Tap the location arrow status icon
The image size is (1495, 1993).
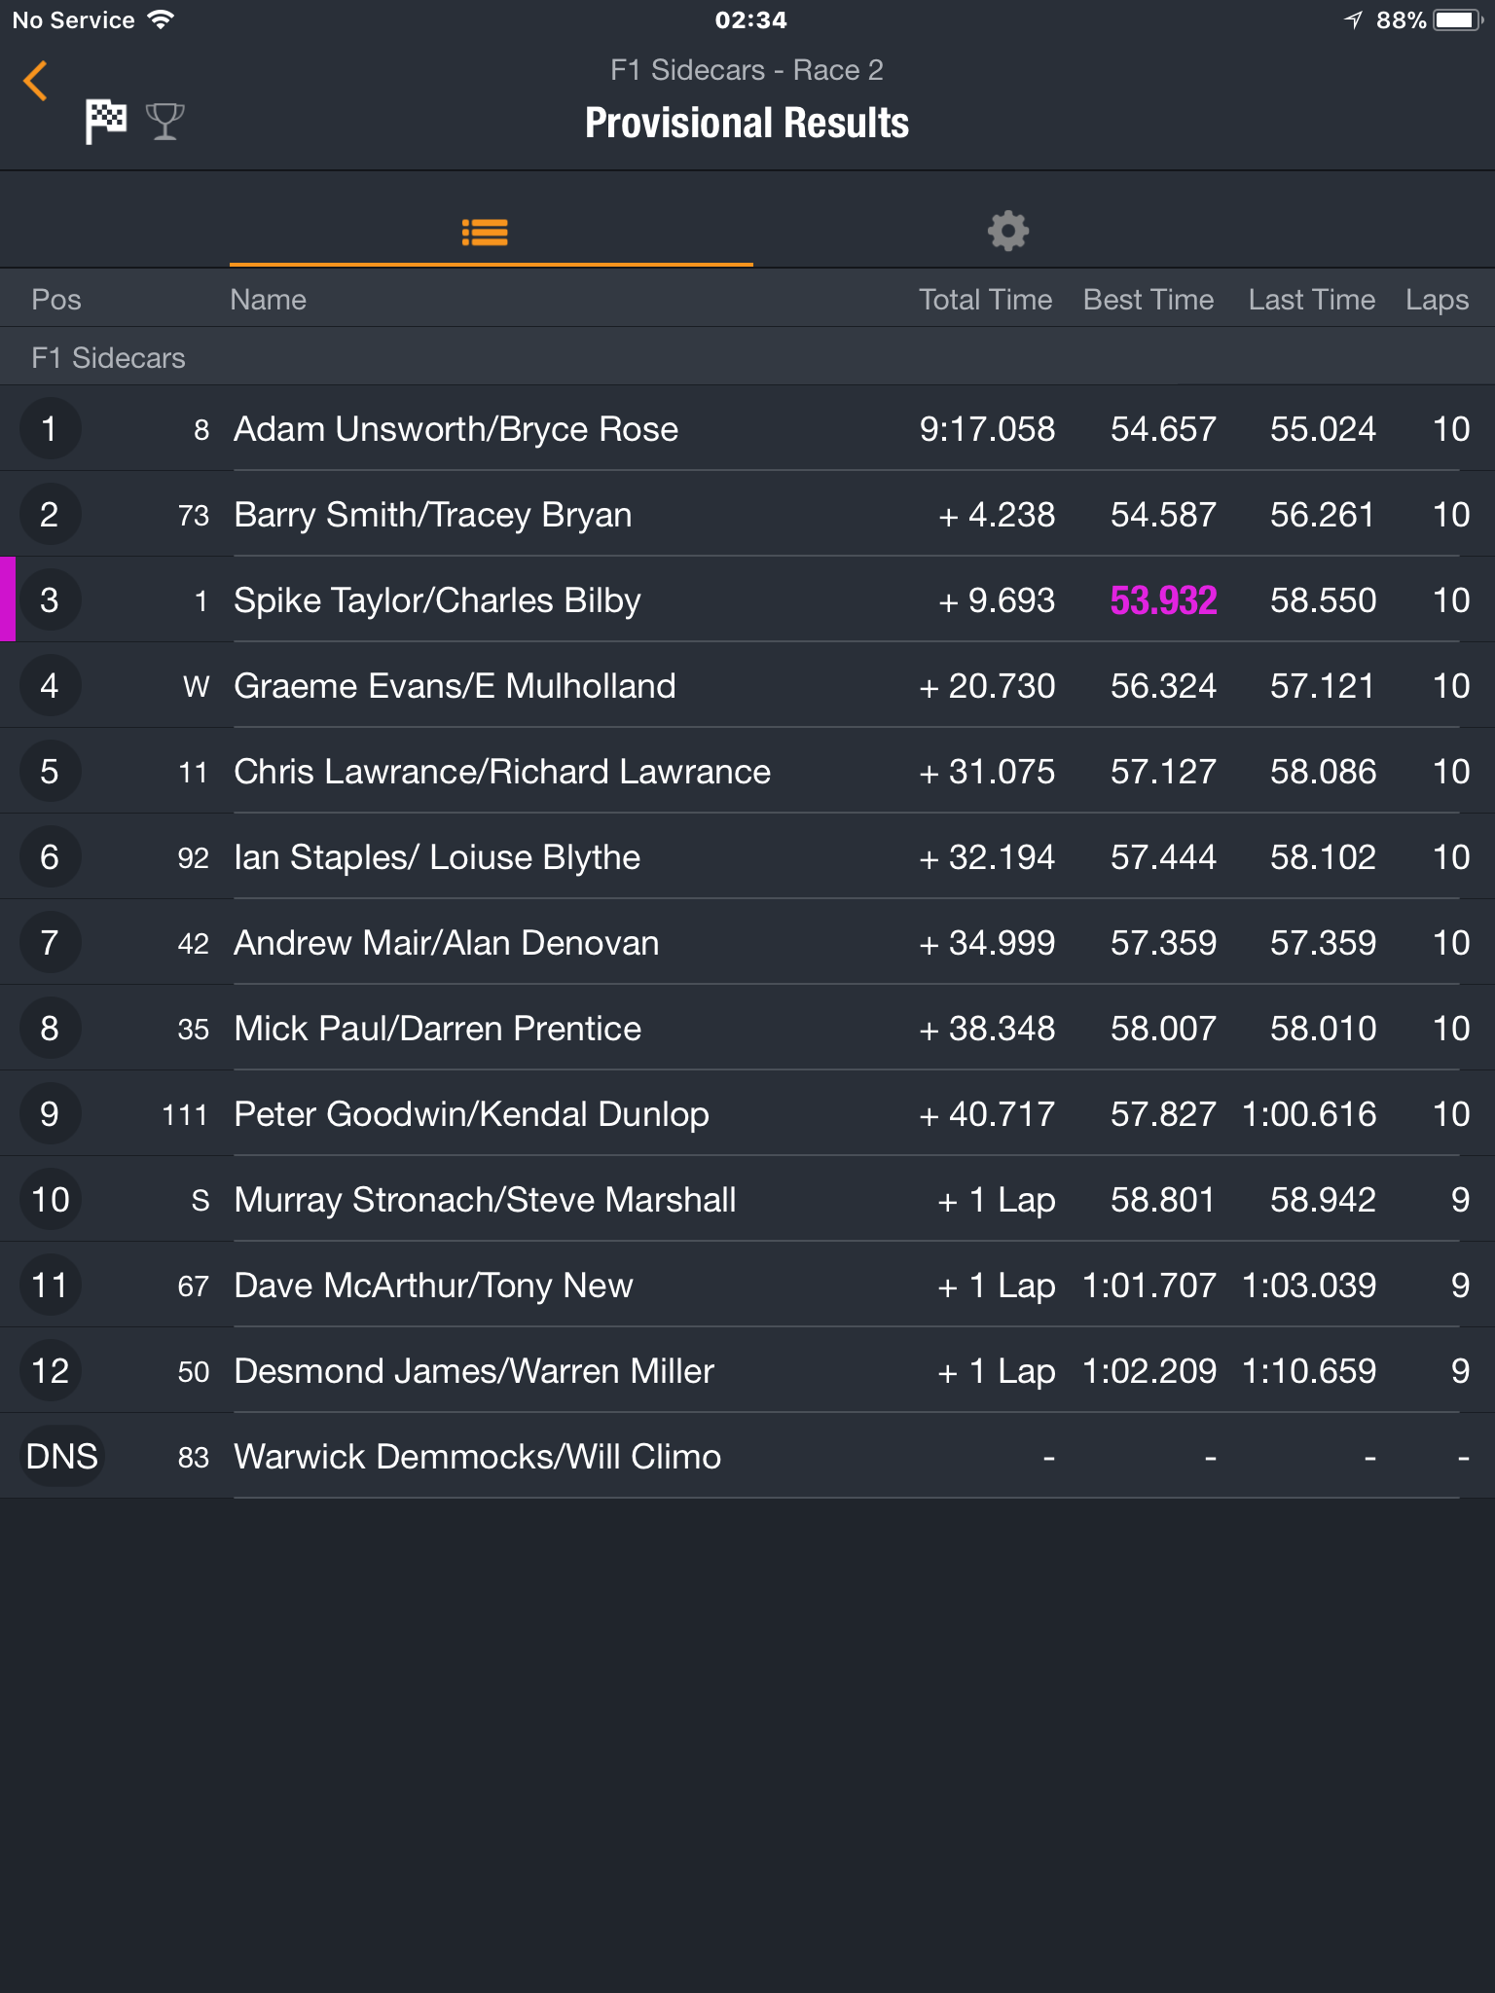pos(1353,20)
